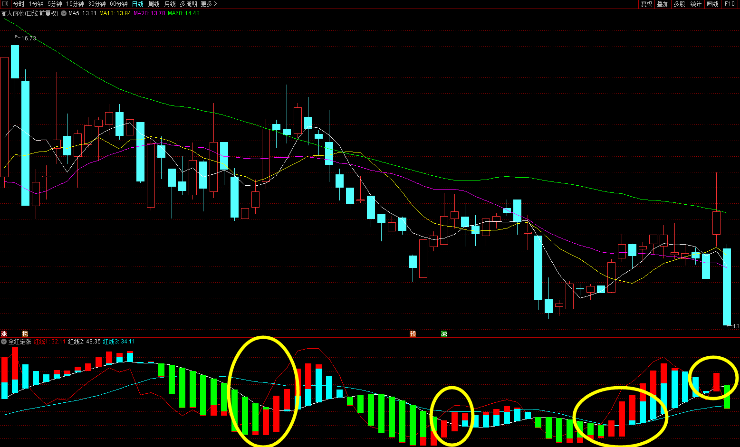Image resolution: width=740 pixels, height=447 pixels.
Task: Activate the 画线 drawing tools
Action: click(x=713, y=4)
